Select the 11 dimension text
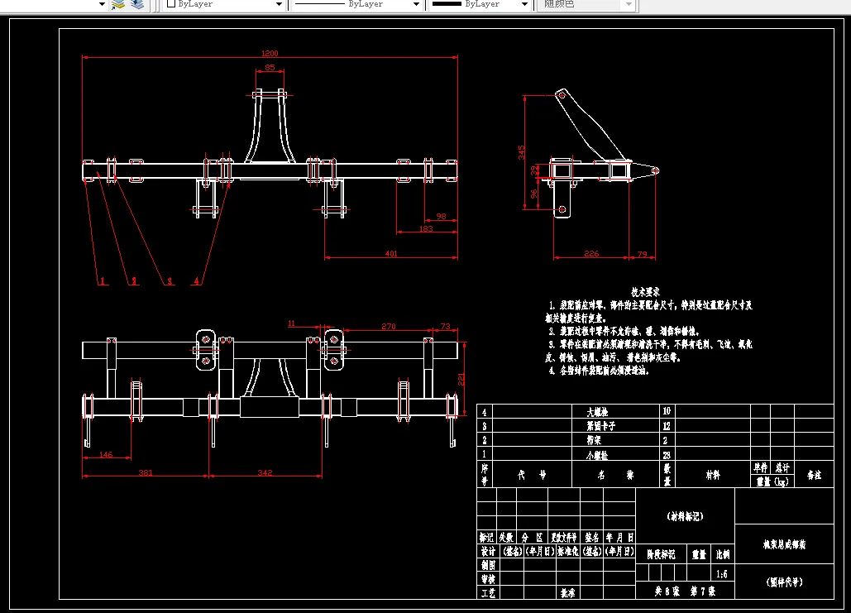Image resolution: width=851 pixels, height=613 pixels. tap(291, 323)
